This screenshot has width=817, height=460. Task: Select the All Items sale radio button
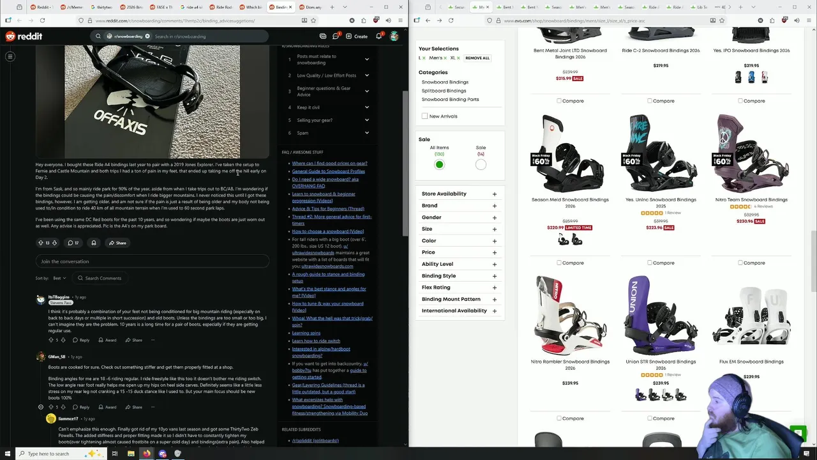point(439,165)
